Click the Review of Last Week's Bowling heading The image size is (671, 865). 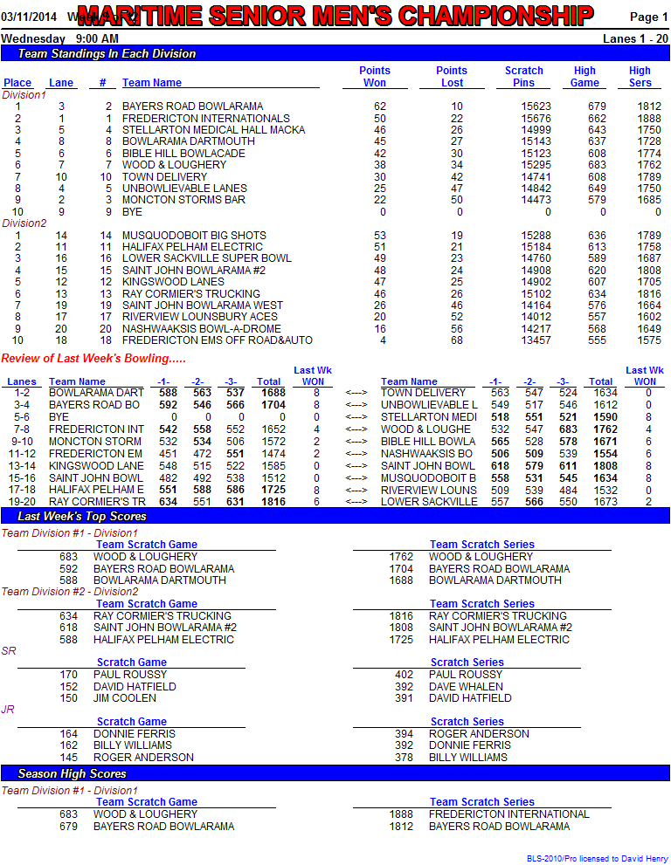click(93, 358)
